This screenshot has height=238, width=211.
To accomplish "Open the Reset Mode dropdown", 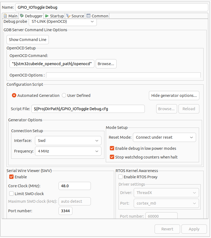I will tap(164, 137).
